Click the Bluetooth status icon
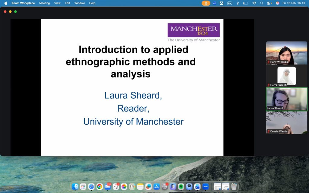309x193 pixels. pyautogui.click(x=237, y=3)
